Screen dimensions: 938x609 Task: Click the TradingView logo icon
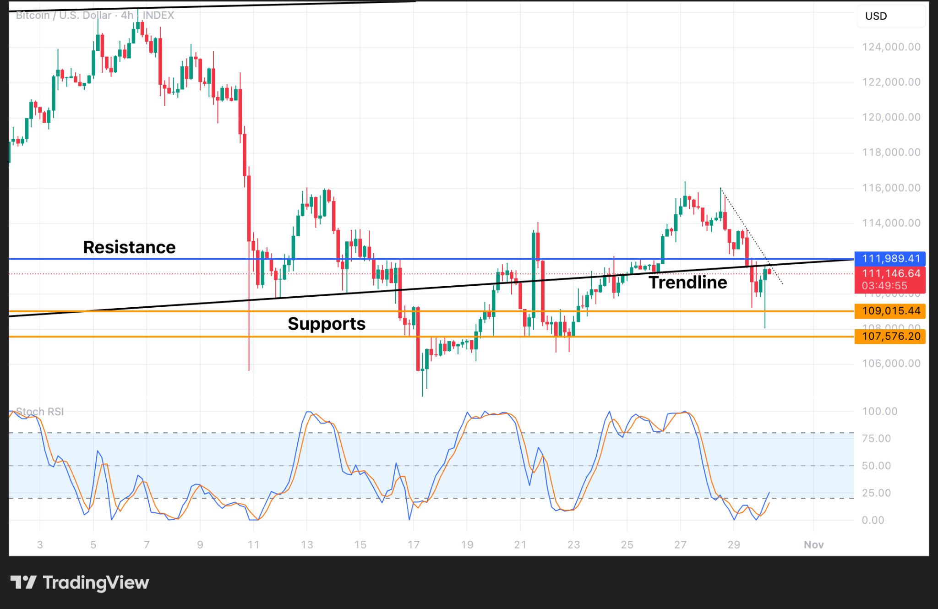[23, 582]
